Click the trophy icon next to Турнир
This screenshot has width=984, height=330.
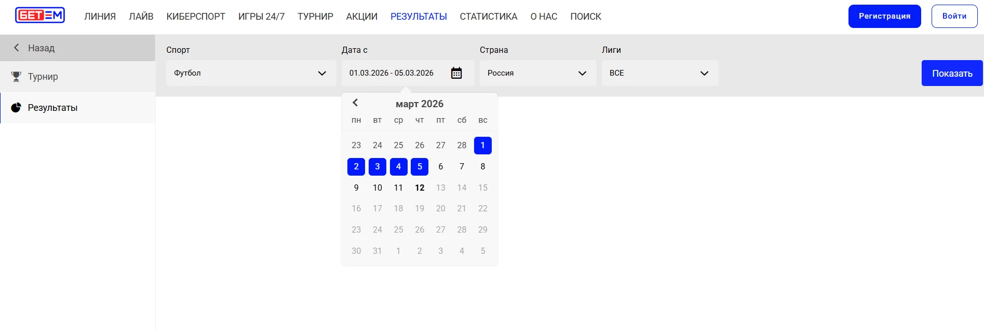[16, 77]
